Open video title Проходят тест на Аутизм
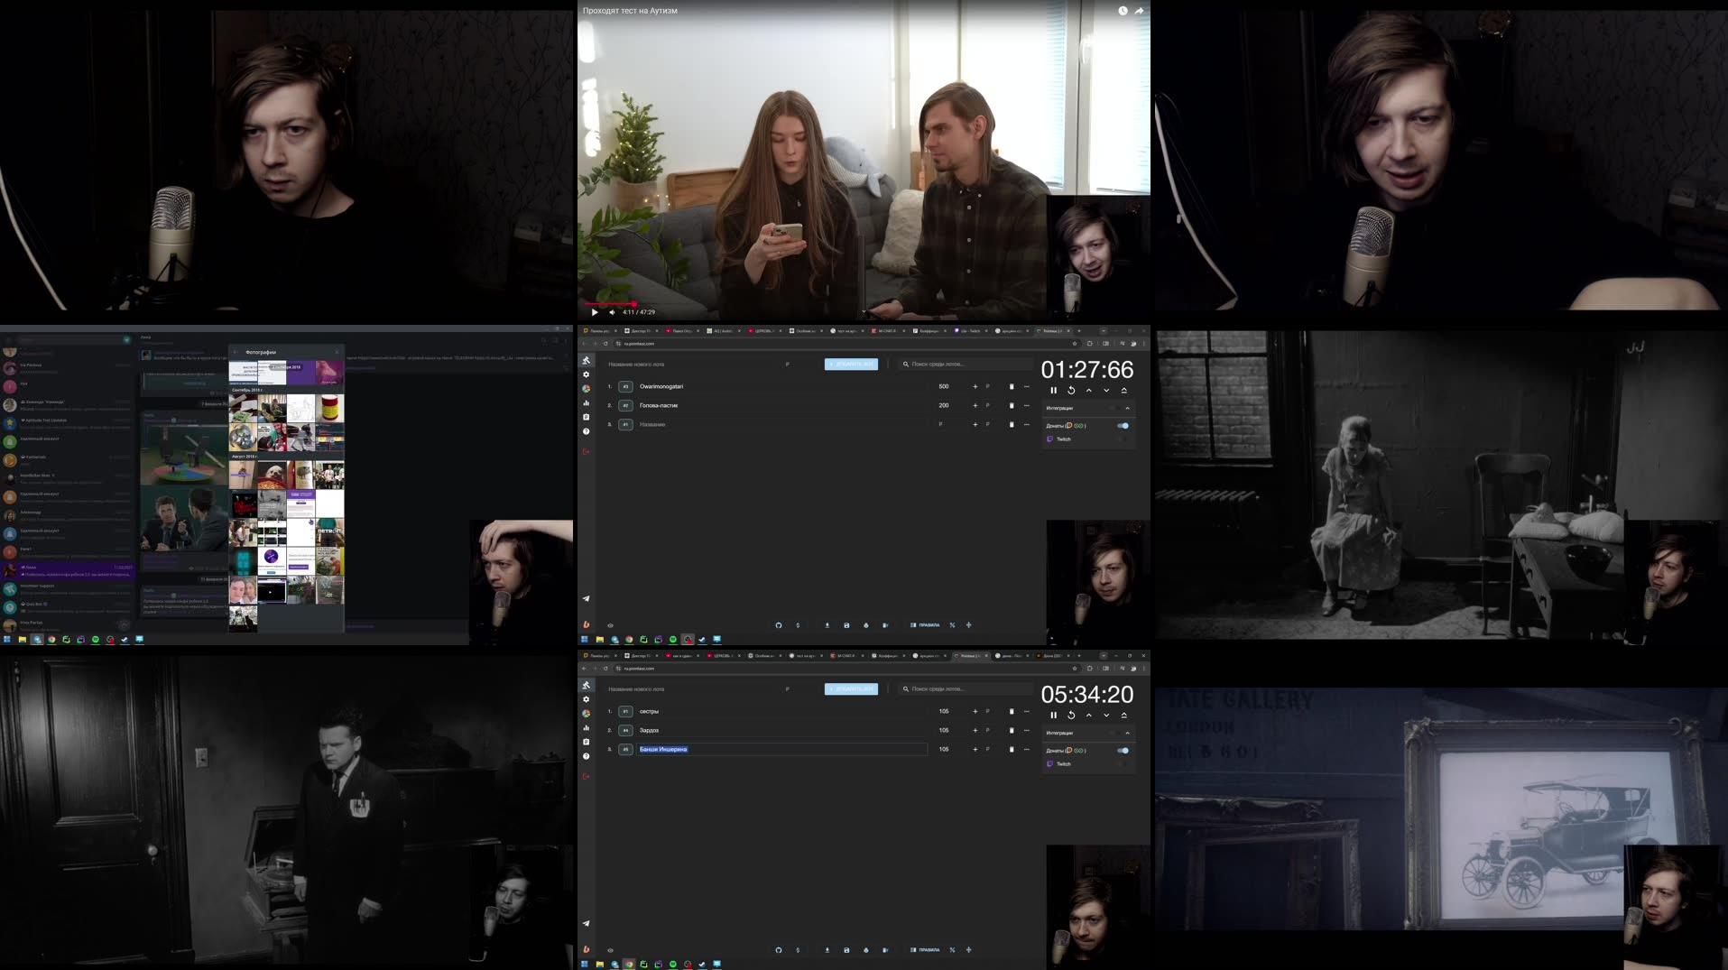Screen dimensions: 1728x970 [x=630, y=11]
